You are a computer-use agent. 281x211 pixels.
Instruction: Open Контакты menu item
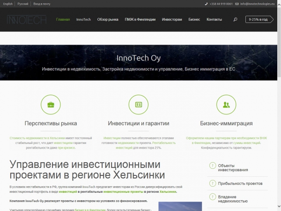(214, 19)
